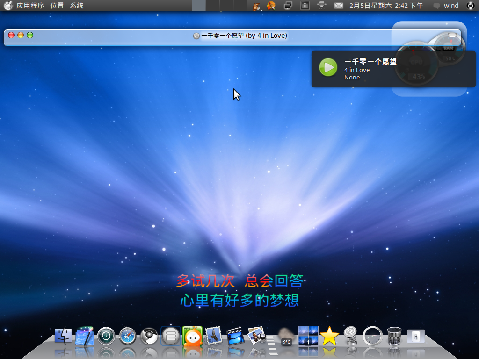Click notification song title 一千零一个愿望
Screen dimensions: 479x359
coord(370,61)
